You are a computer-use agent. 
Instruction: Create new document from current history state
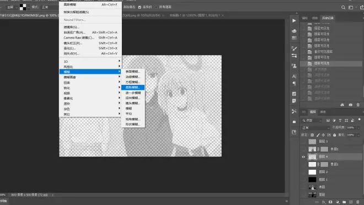pyautogui.click(x=342, y=105)
